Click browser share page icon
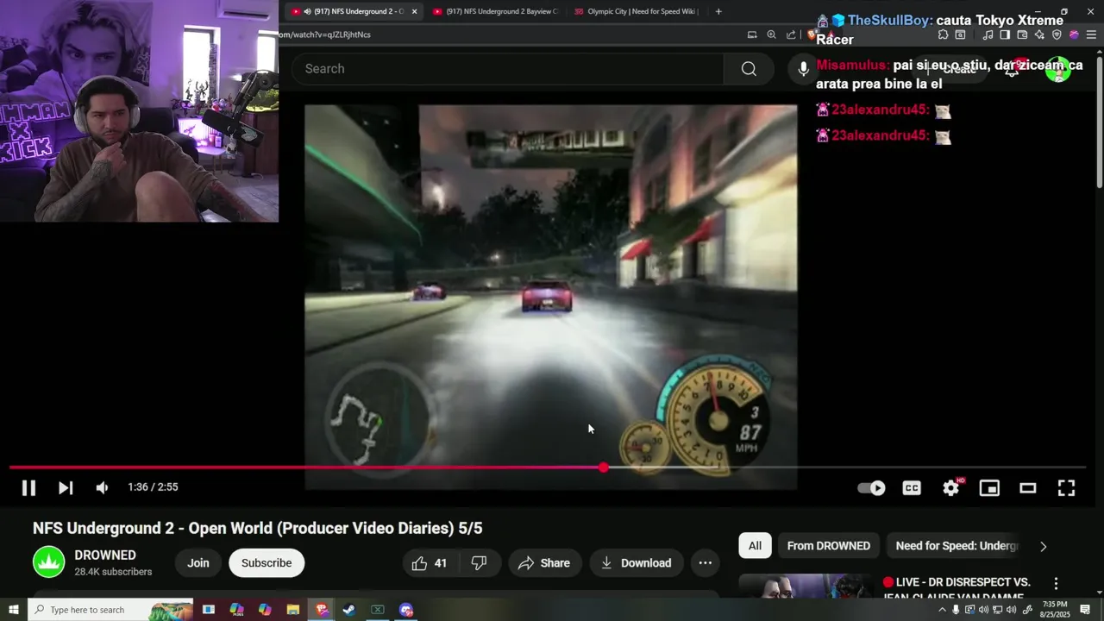 (x=791, y=35)
